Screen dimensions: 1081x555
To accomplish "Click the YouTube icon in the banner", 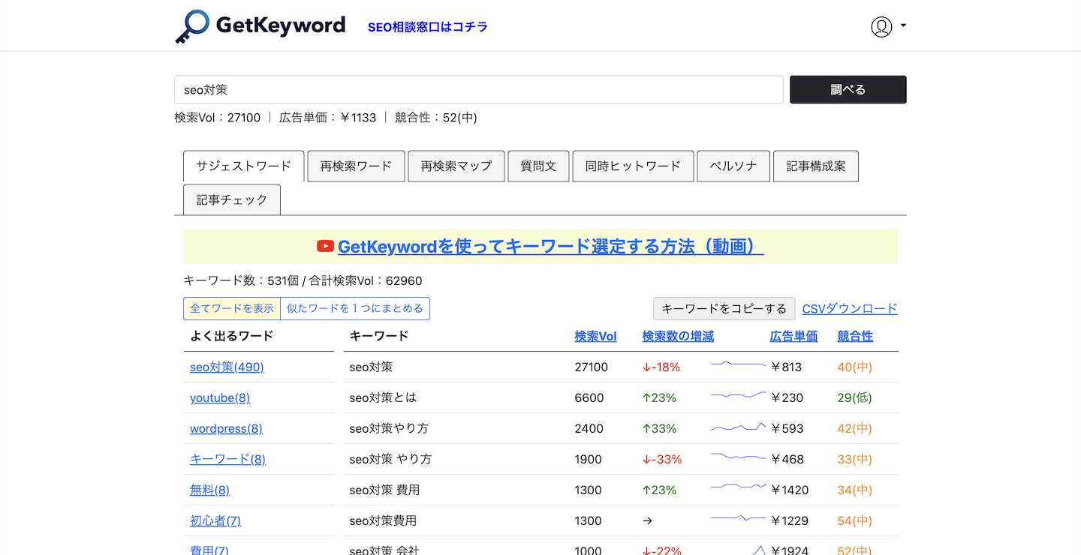I will [325, 246].
